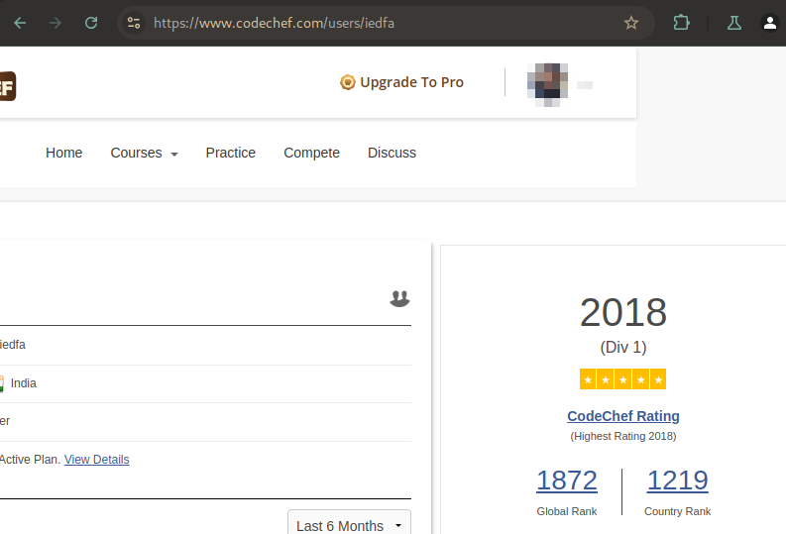Image resolution: width=786 pixels, height=534 pixels.
Task: Open the Country Rank 1219 link
Action: [678, 481]
